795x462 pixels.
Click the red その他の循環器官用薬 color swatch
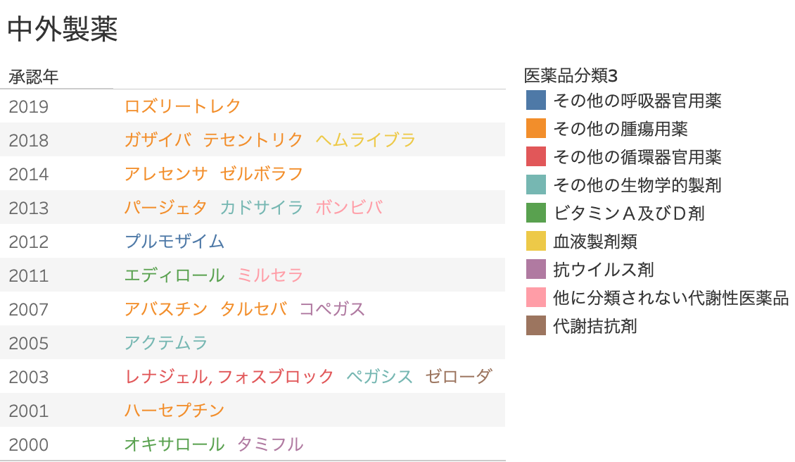point(536,156)
